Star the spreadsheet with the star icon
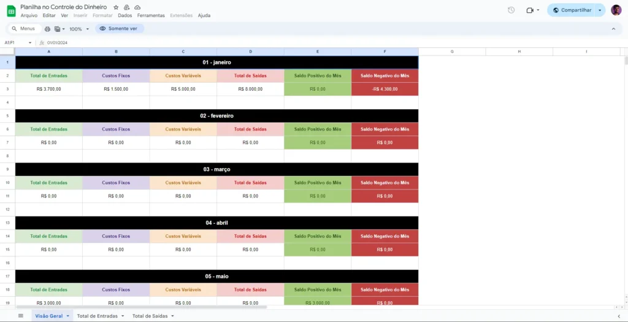Image resolution: width=628 pixels, height=322 pixels. tap(116, 7)
